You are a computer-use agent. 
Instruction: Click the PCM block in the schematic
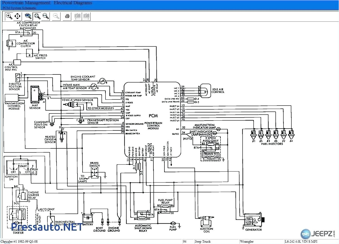(152, 116)
